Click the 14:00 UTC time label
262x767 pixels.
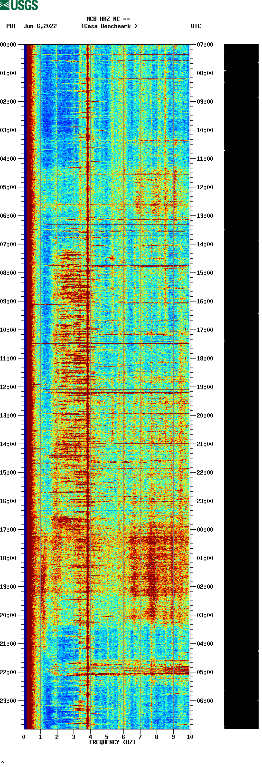(205, 244)
